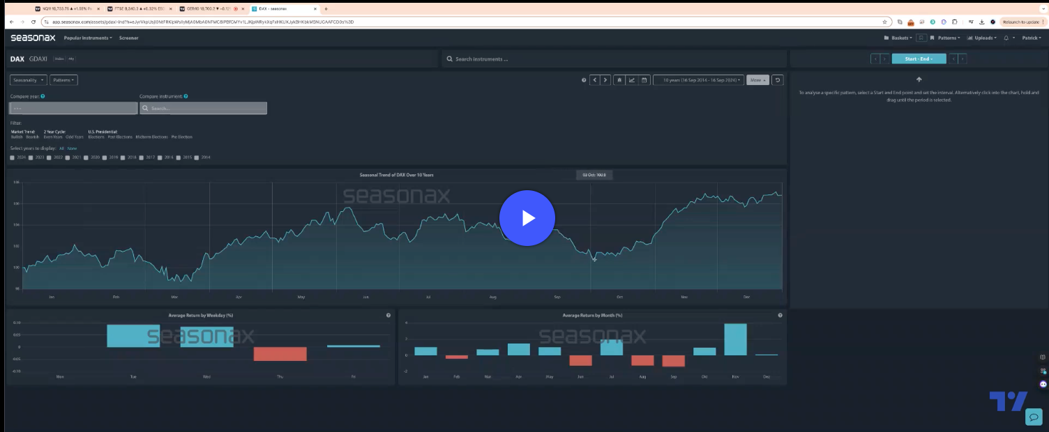Filter by Pre-Election years
The image size is (1049, 432).
click(182, 137)
